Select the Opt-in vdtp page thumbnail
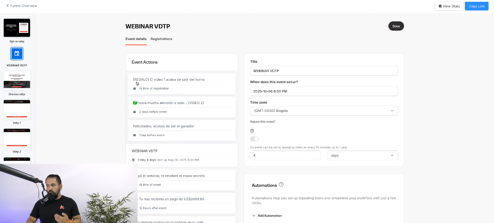Viewport: 494px width, 223px height. [x=17, y=28]
